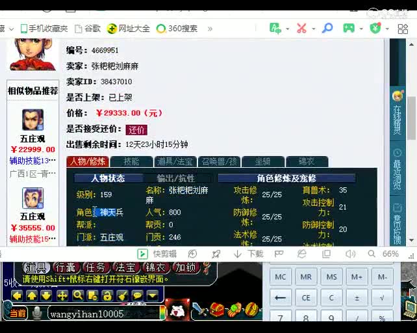Open 360搜索 bookmark
Screen dimensions: 417x333
[x=177, y=29]
